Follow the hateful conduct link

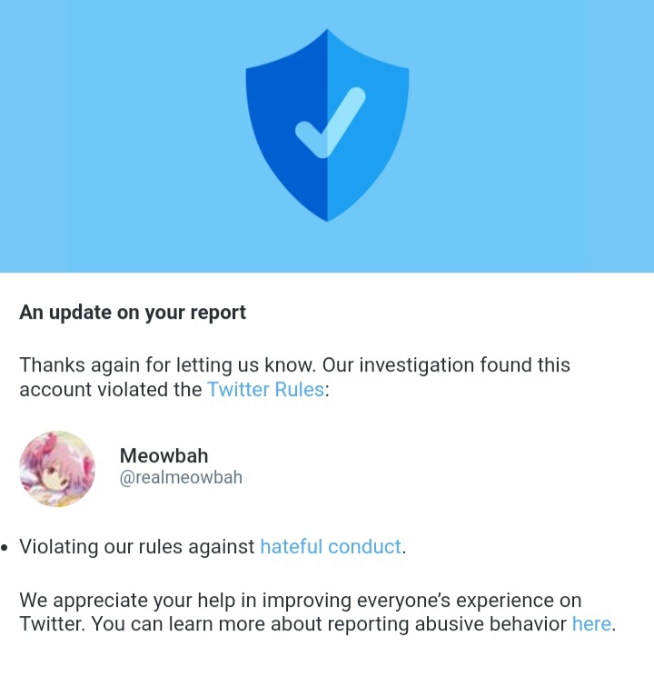[x=331, y=546]
